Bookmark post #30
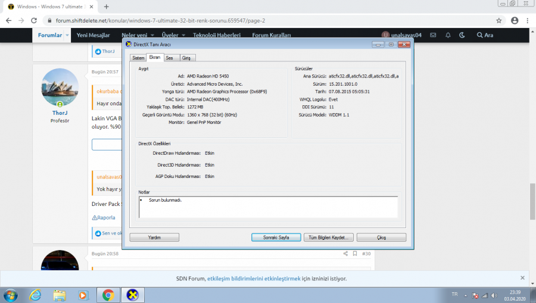The image size is (536, 303). 355,254
